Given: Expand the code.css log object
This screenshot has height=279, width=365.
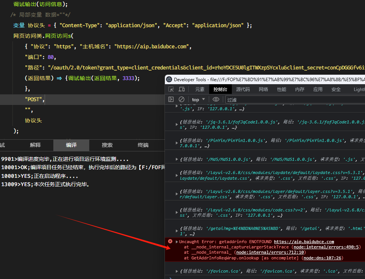Looking at the screenshot, I should 177,213.
